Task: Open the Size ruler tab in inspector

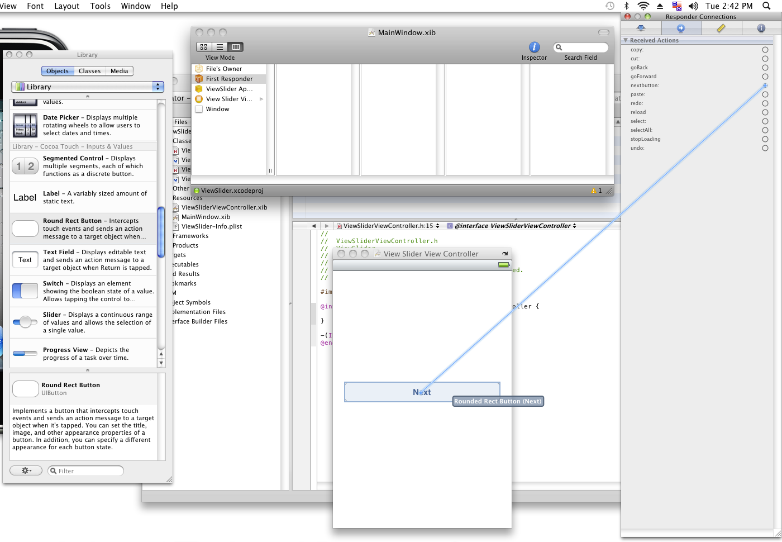Action: pos(721,28)
